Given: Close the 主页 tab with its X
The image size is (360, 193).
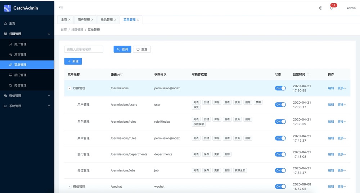Looking at the screenshot, I should click(x=69, y=20).
